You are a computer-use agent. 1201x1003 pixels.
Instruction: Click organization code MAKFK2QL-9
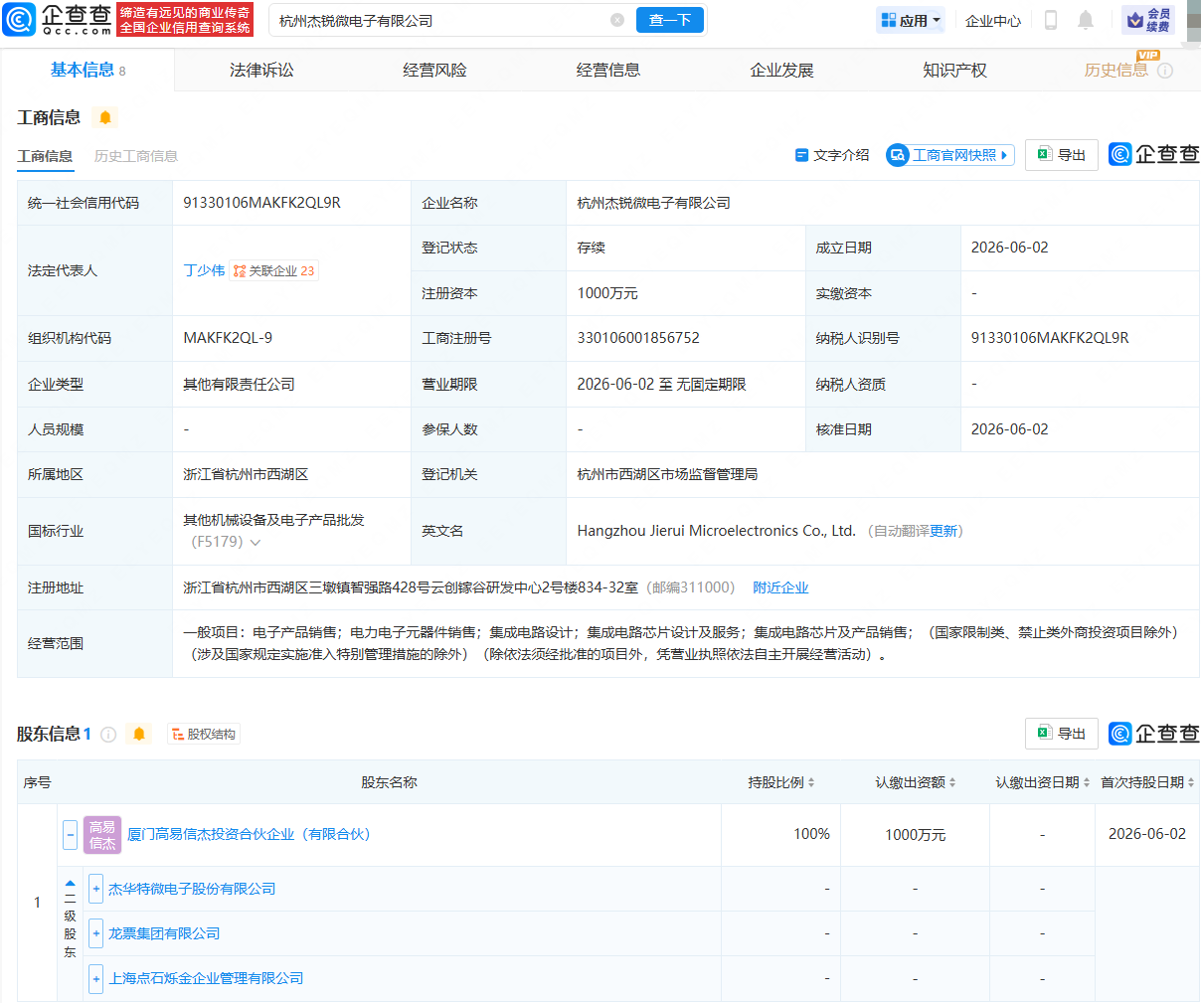228,338
